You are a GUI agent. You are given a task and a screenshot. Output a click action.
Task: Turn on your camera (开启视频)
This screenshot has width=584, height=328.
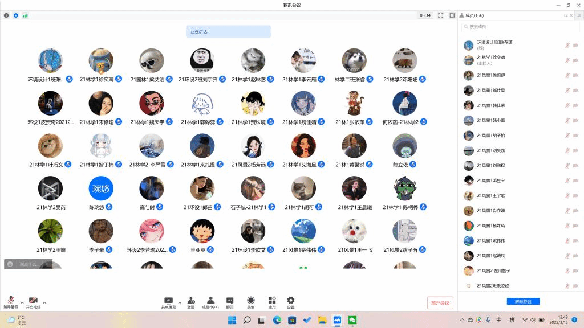coord(33,301)
